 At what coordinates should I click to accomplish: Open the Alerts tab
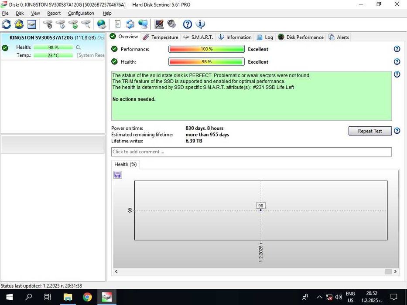tap(339, 37)
